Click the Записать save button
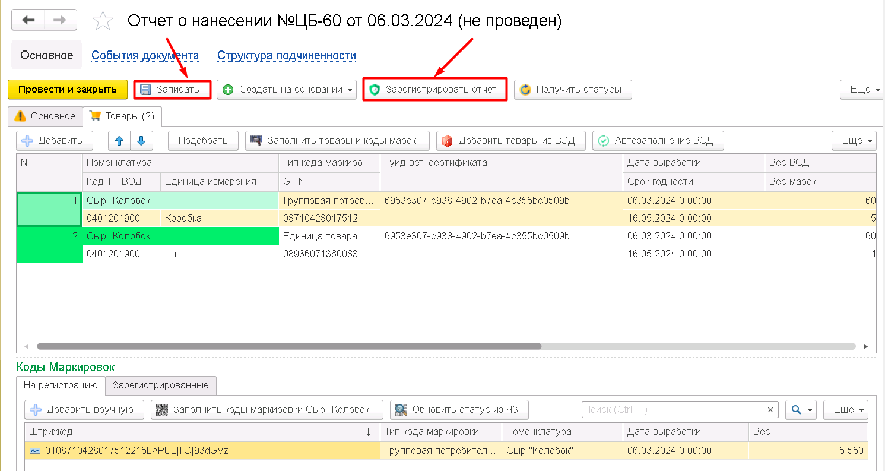The height and width of the screenshot is (471, 885). 172,90
